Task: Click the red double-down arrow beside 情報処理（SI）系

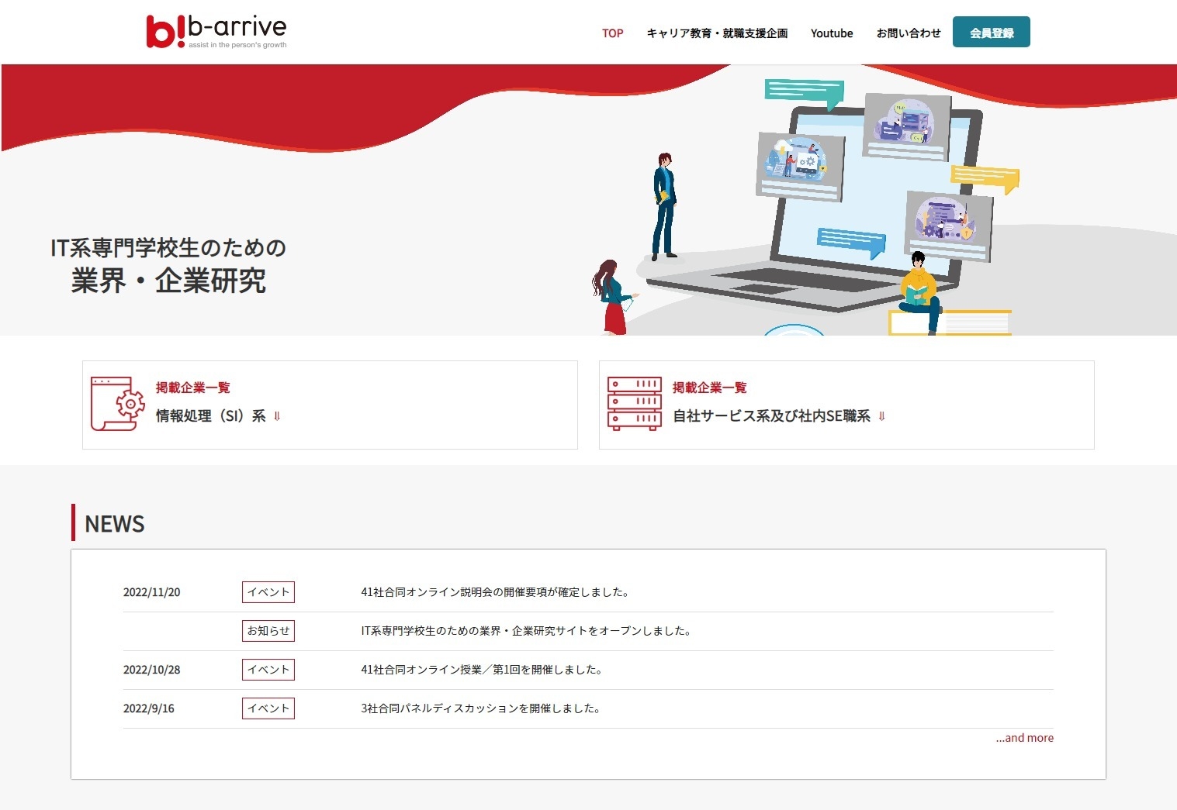Action: pyautogui.click(x=278, y=415)
